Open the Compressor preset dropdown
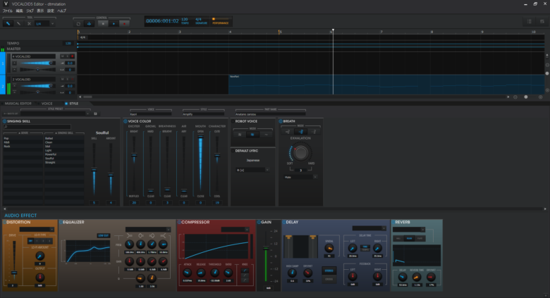The image size is (550, 298). [x=236, y=229]
